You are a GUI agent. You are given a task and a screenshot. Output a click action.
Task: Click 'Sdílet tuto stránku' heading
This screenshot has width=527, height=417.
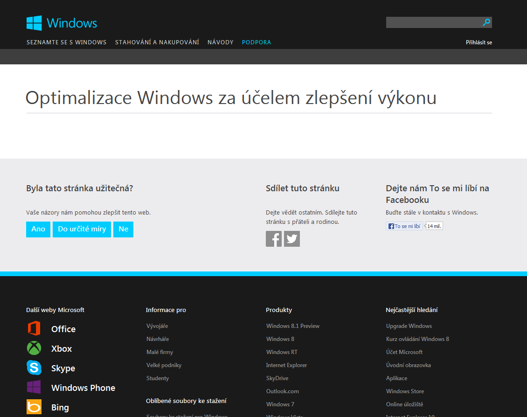(303, 188)
